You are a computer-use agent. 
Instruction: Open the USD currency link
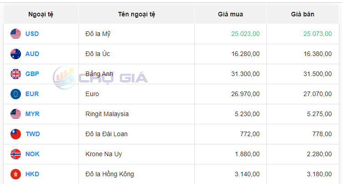click(x=32, y=34)
